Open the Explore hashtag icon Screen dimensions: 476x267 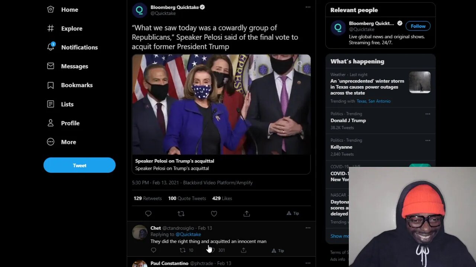coord(51,28)
